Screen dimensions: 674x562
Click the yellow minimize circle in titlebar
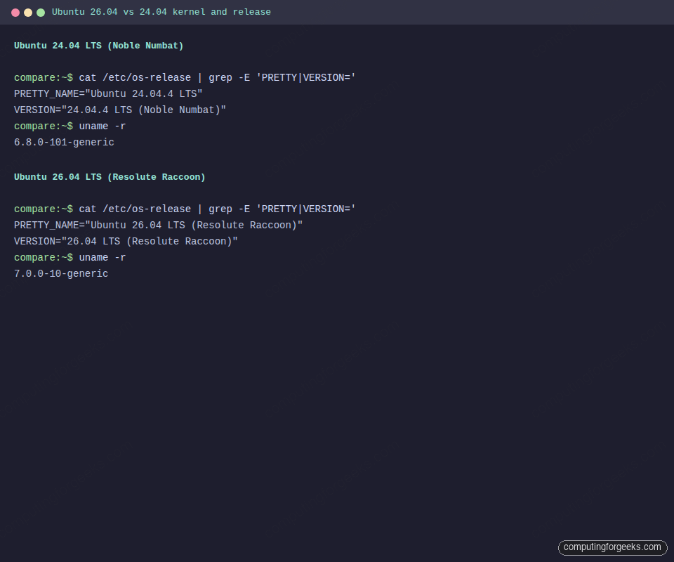pos(29,12)
